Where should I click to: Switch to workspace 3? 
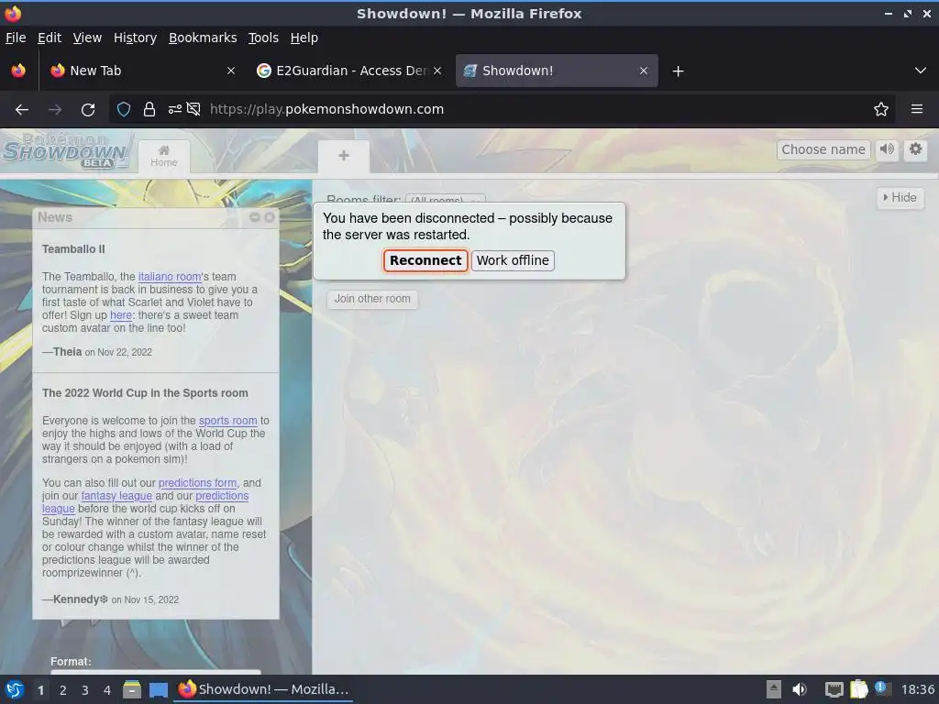pos(85,690)
